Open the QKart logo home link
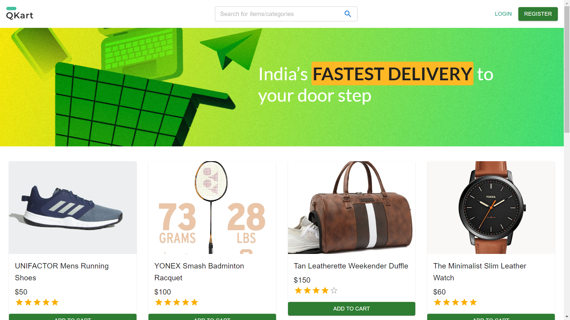The width and height of the screenshot is (570, 320). tap(20, 13)
